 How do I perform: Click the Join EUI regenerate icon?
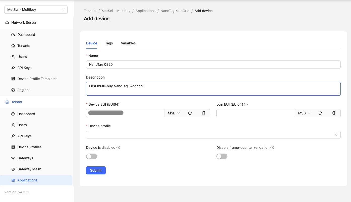[320, 113]
